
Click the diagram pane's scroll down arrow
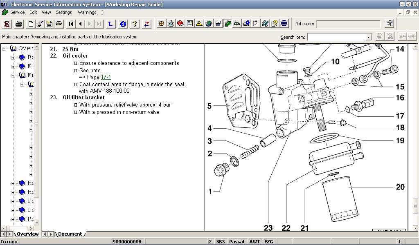(415, 229)
